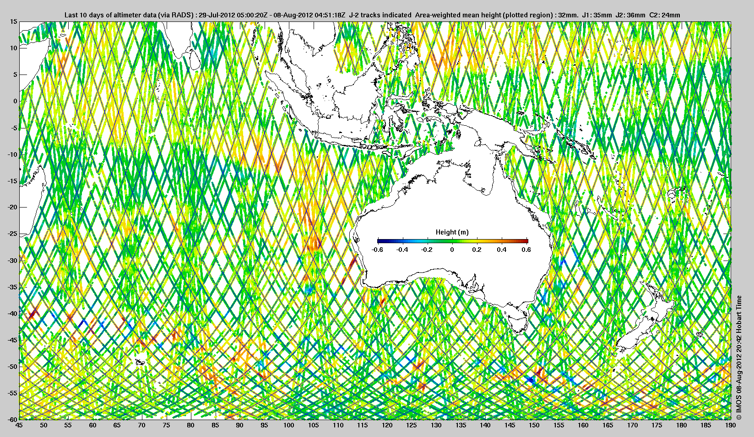Click the green center of the height colorbar
Image resolution: width=754 pixels, height=437 pixels.
452,241
